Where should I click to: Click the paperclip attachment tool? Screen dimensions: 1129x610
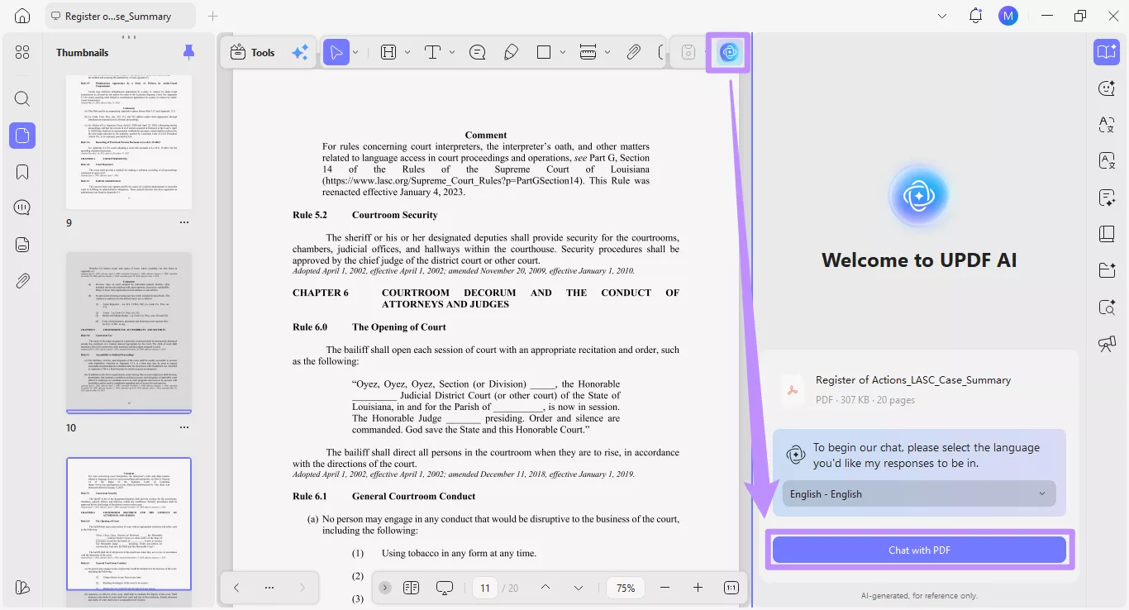[633, 51]
